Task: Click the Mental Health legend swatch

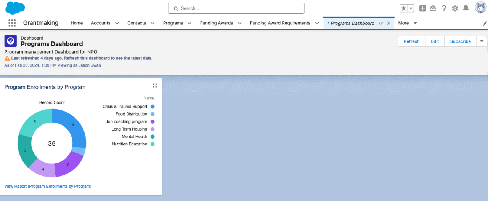Action: [x=152, y=137]
